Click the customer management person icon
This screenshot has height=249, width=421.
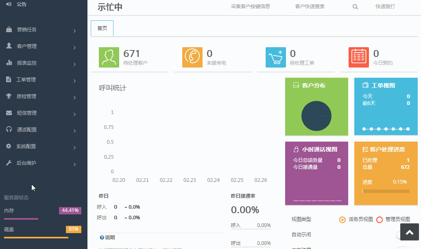9,46
